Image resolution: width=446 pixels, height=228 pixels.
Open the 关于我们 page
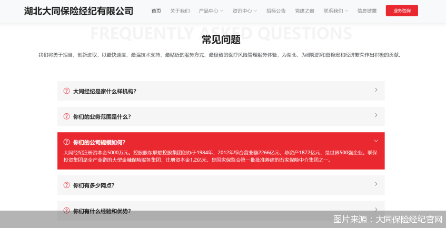[x=180, y=11]
